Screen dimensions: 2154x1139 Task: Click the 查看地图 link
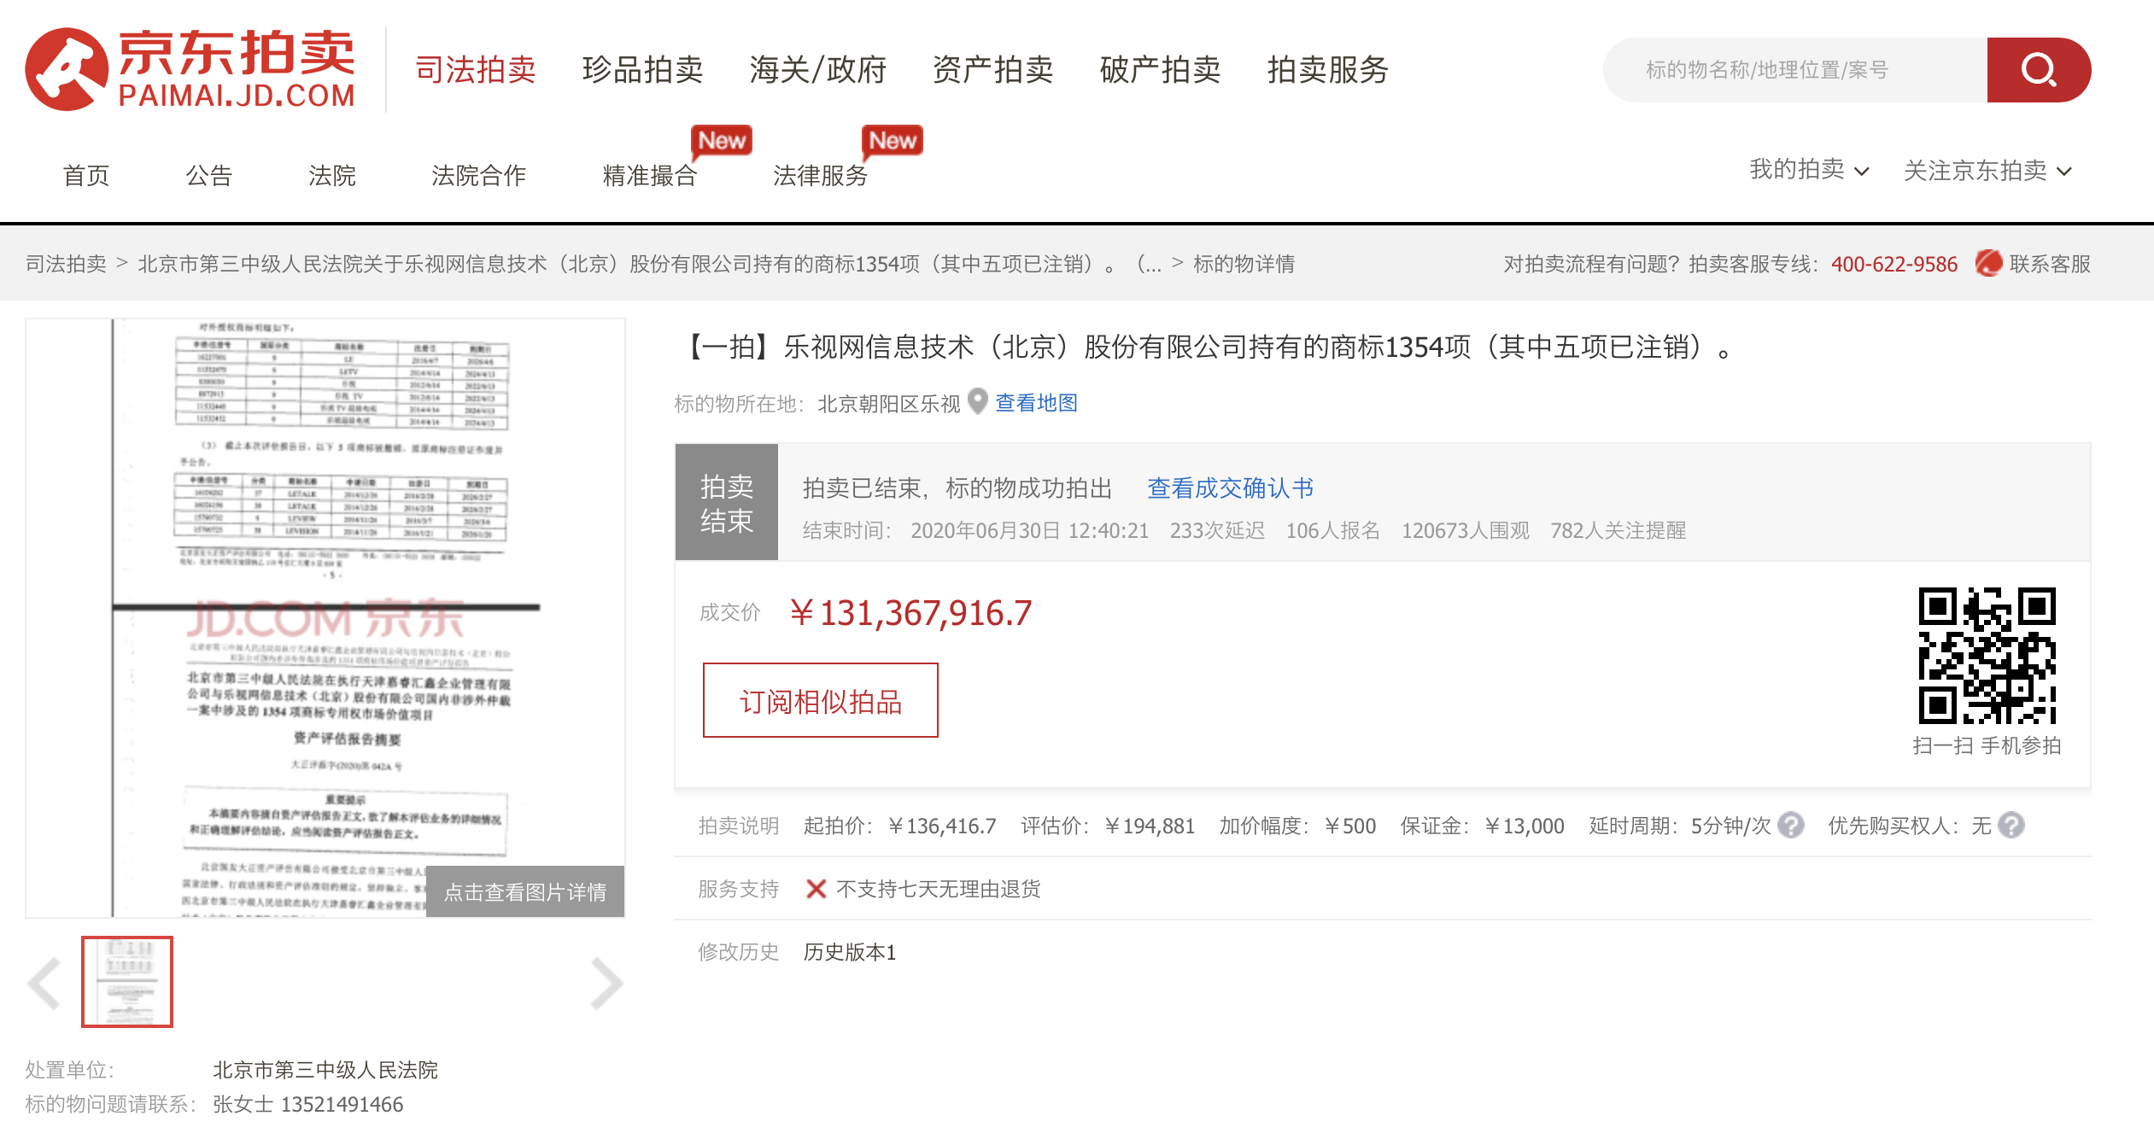pos(1036,403)
